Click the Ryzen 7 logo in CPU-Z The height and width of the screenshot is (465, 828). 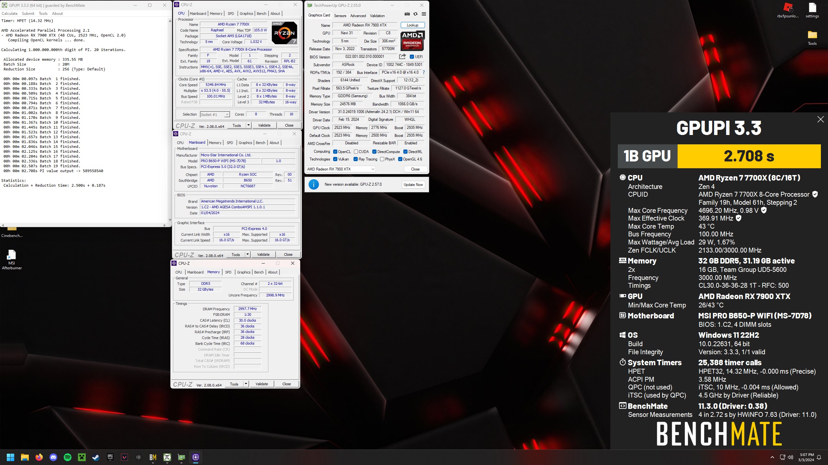[x=284, y=33]
